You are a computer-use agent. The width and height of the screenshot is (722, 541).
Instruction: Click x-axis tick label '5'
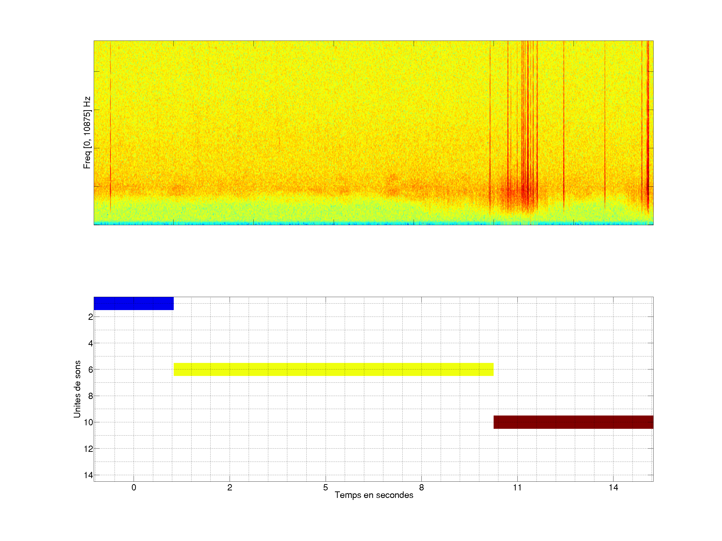325,487
